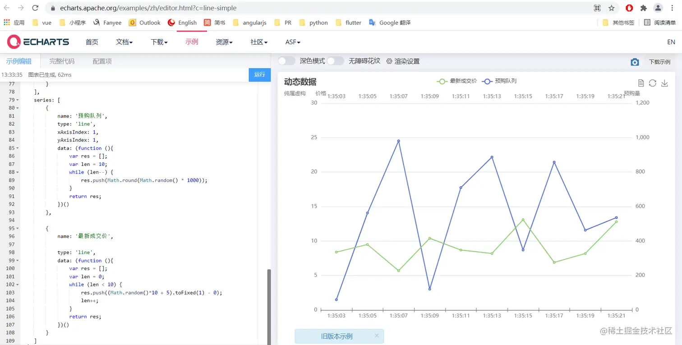Close the 旧版本示例 banner
Viewport: 682px width, 345px height.
377,336
